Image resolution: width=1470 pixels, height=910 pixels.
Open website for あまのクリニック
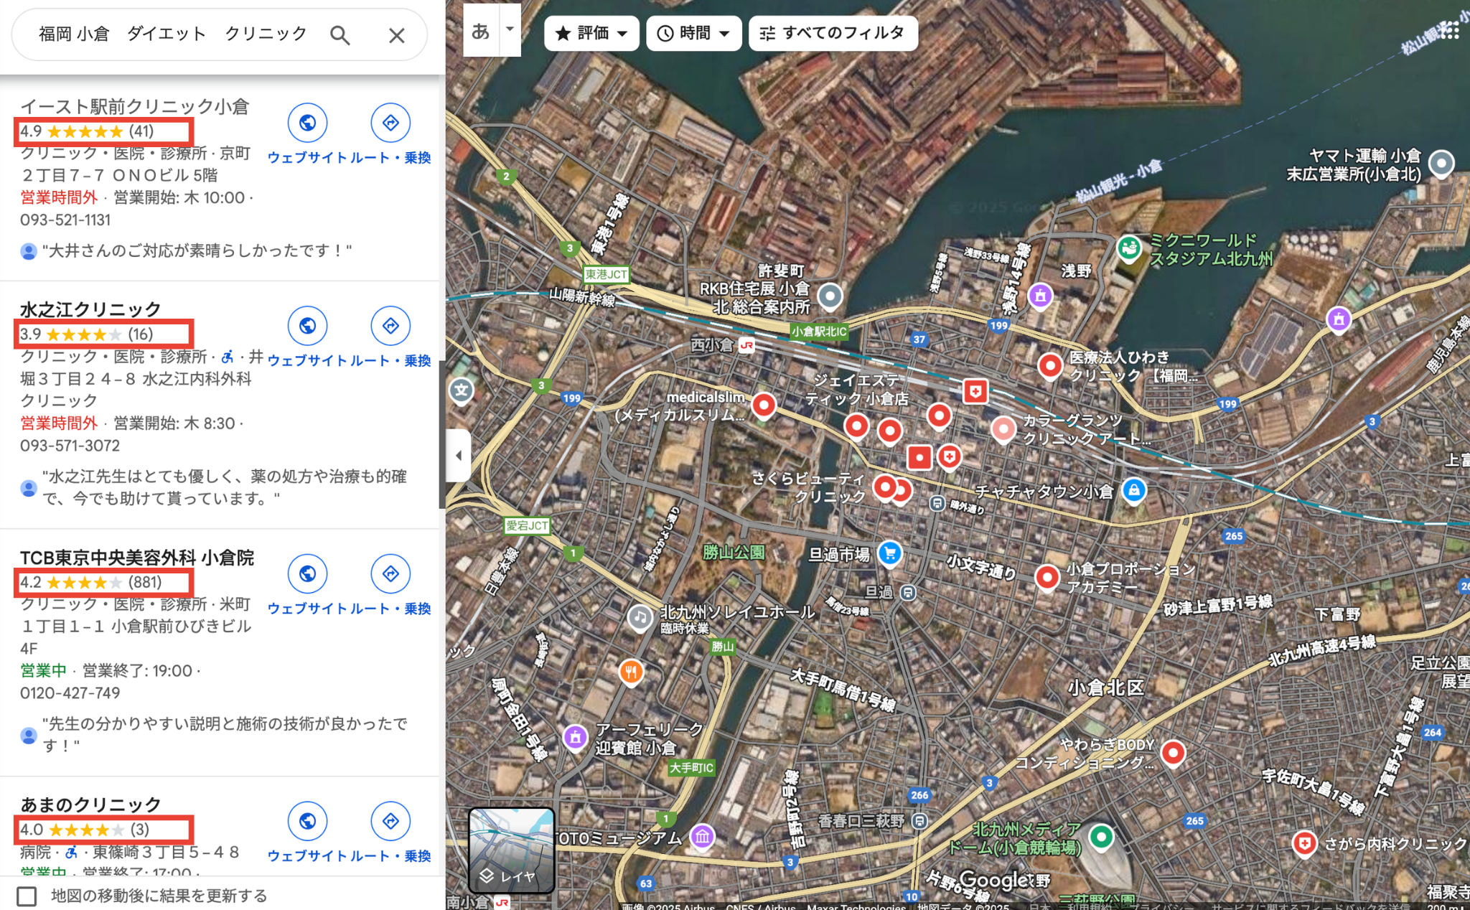(307, 821)
